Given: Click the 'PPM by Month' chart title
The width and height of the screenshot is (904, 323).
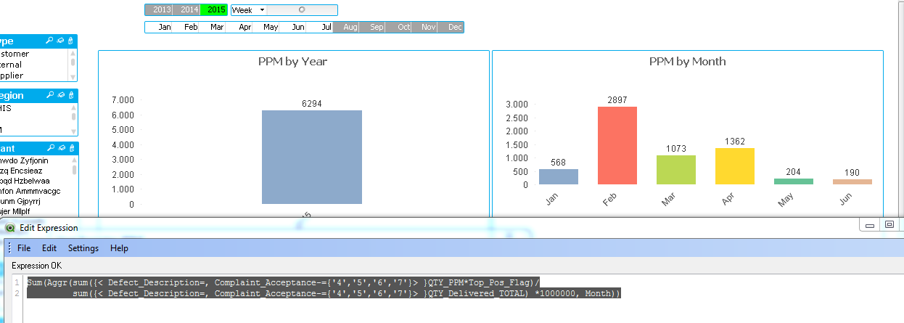Looking at the screenshot, I should point(687,62).
